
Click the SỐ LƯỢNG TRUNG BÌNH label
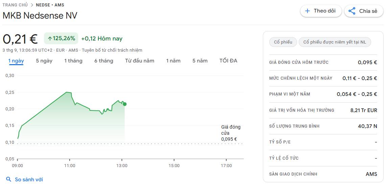[x=294, y=126]
